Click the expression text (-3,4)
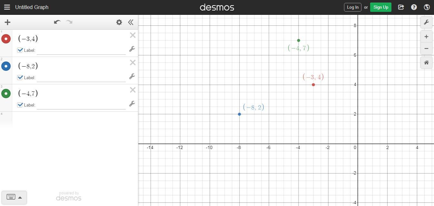Screen dimensions: 434x206 [28, 39]
